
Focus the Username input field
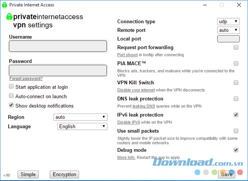click(58, 46)
